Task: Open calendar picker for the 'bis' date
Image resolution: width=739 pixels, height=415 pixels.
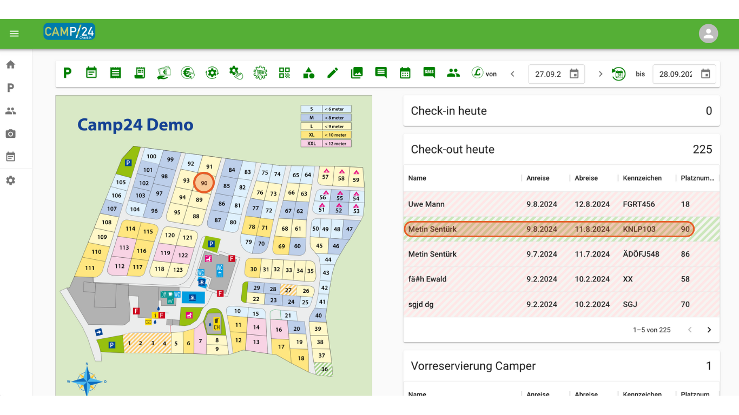Action: coord(705,74)
